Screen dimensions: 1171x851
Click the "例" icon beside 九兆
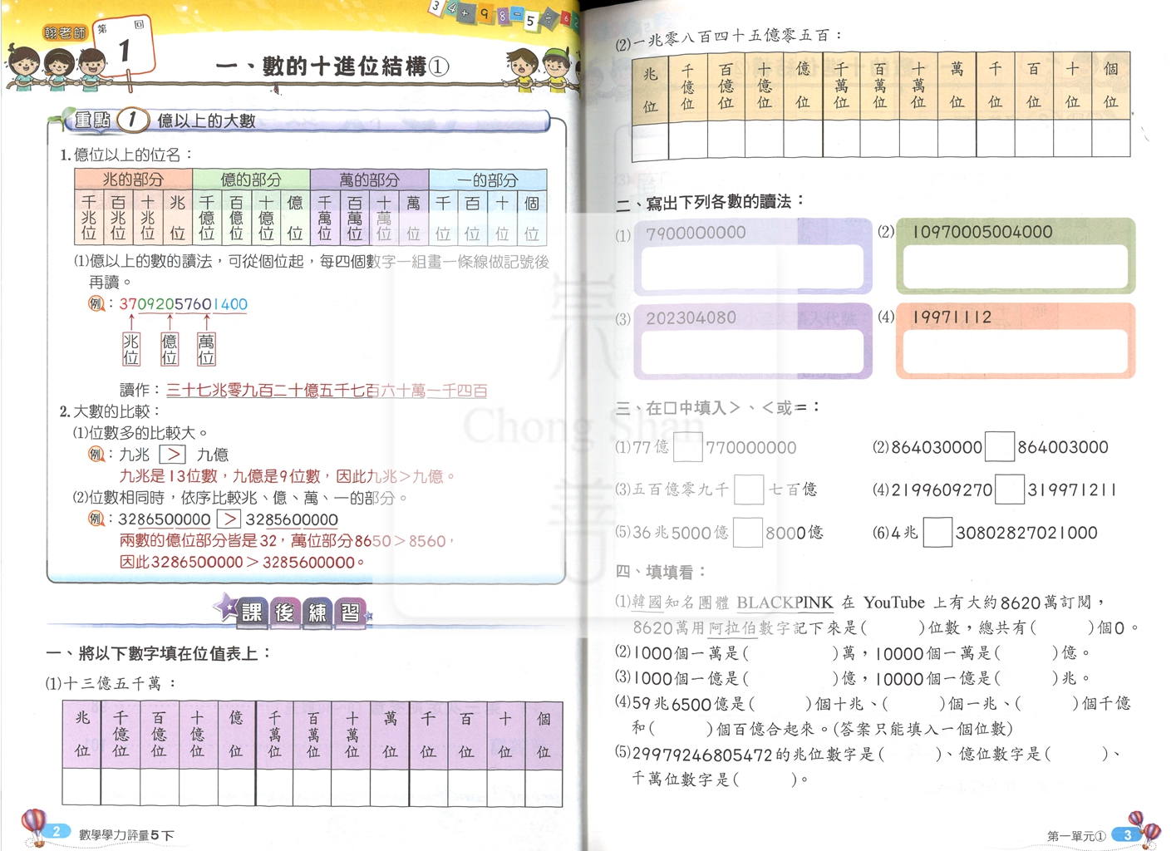96,455
